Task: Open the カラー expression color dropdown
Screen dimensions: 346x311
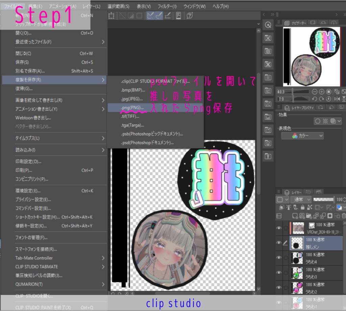Action: (x=302, y=136)
